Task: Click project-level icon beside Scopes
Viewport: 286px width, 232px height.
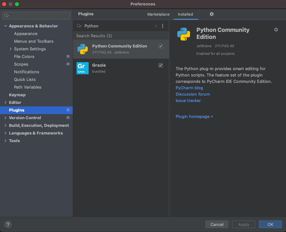Action: point(68,64)
